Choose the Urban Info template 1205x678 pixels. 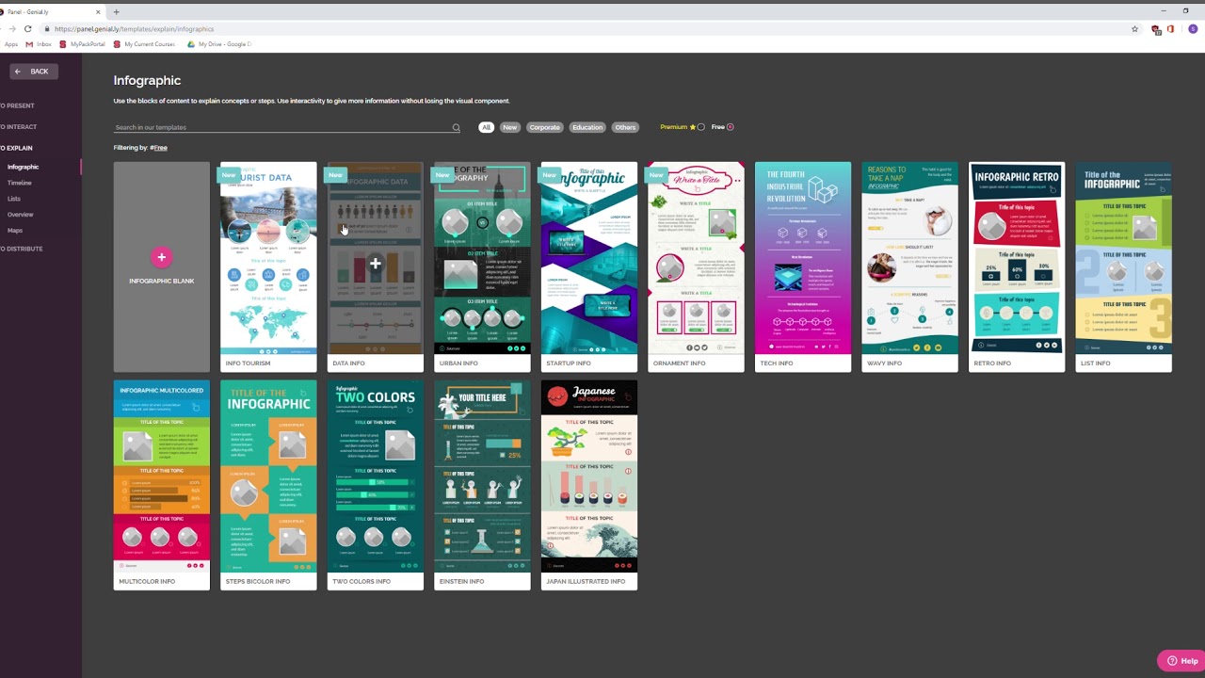(x=482, y=267)
